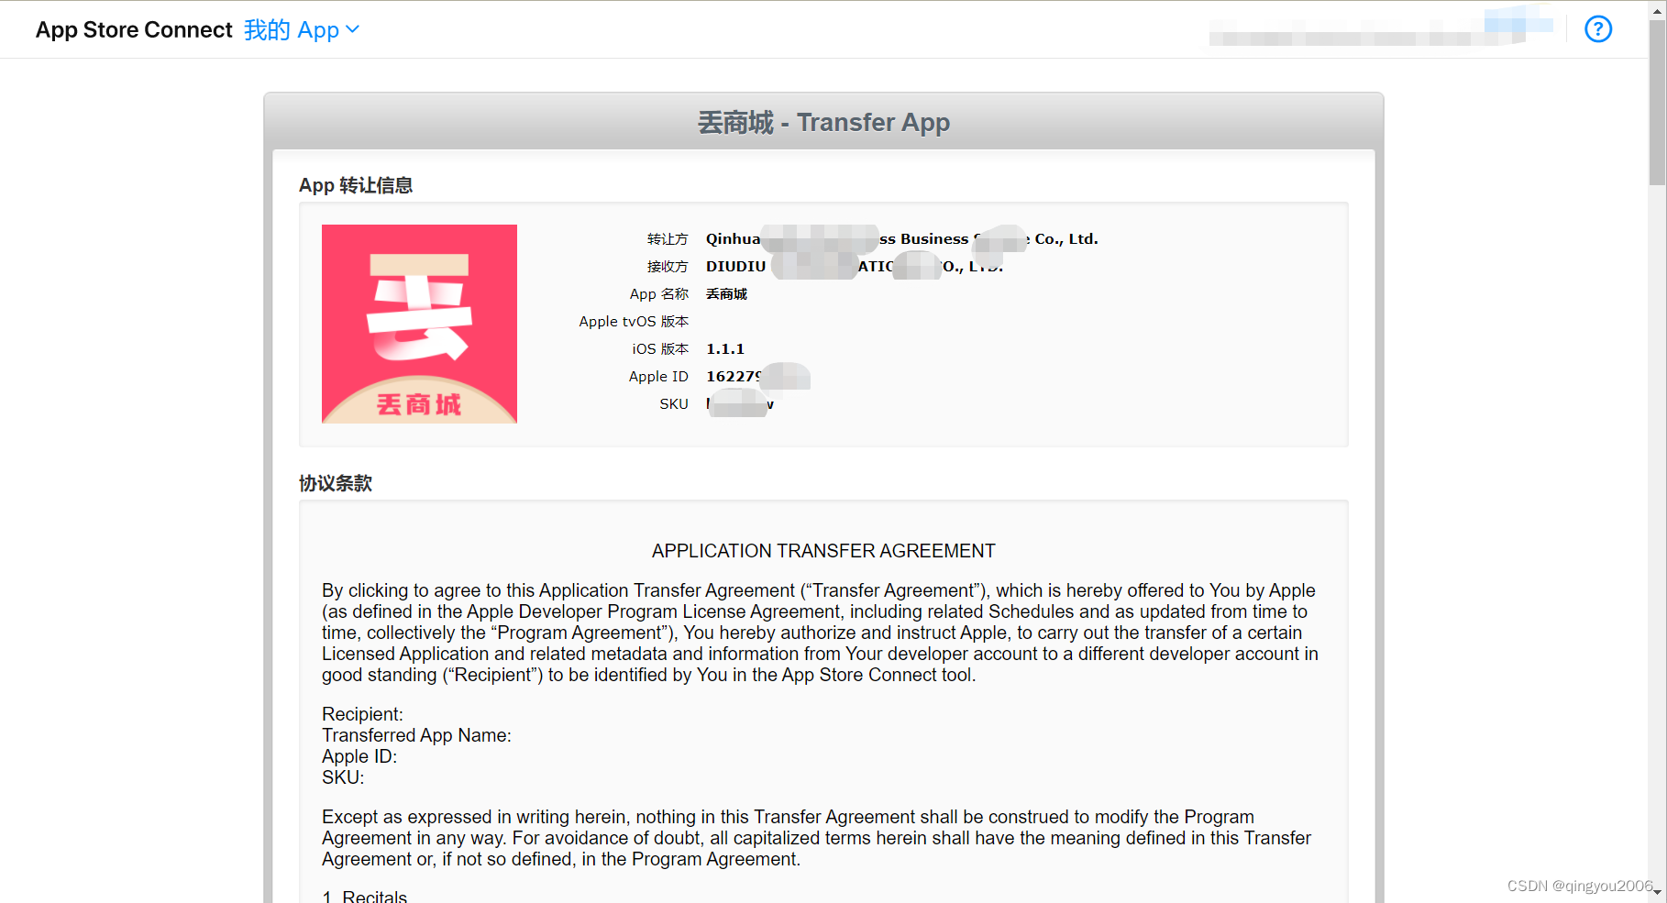The width and height of the screenshot is (1667, 903).
Task: Click the blurred account name in the header
Action: 1380,28
